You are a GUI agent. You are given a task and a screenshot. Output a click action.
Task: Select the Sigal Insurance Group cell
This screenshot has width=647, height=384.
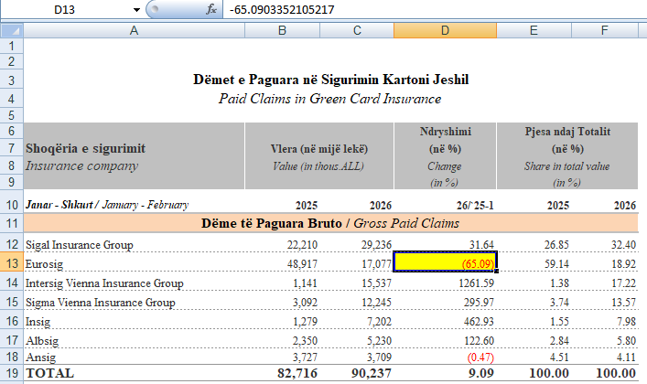134,244
